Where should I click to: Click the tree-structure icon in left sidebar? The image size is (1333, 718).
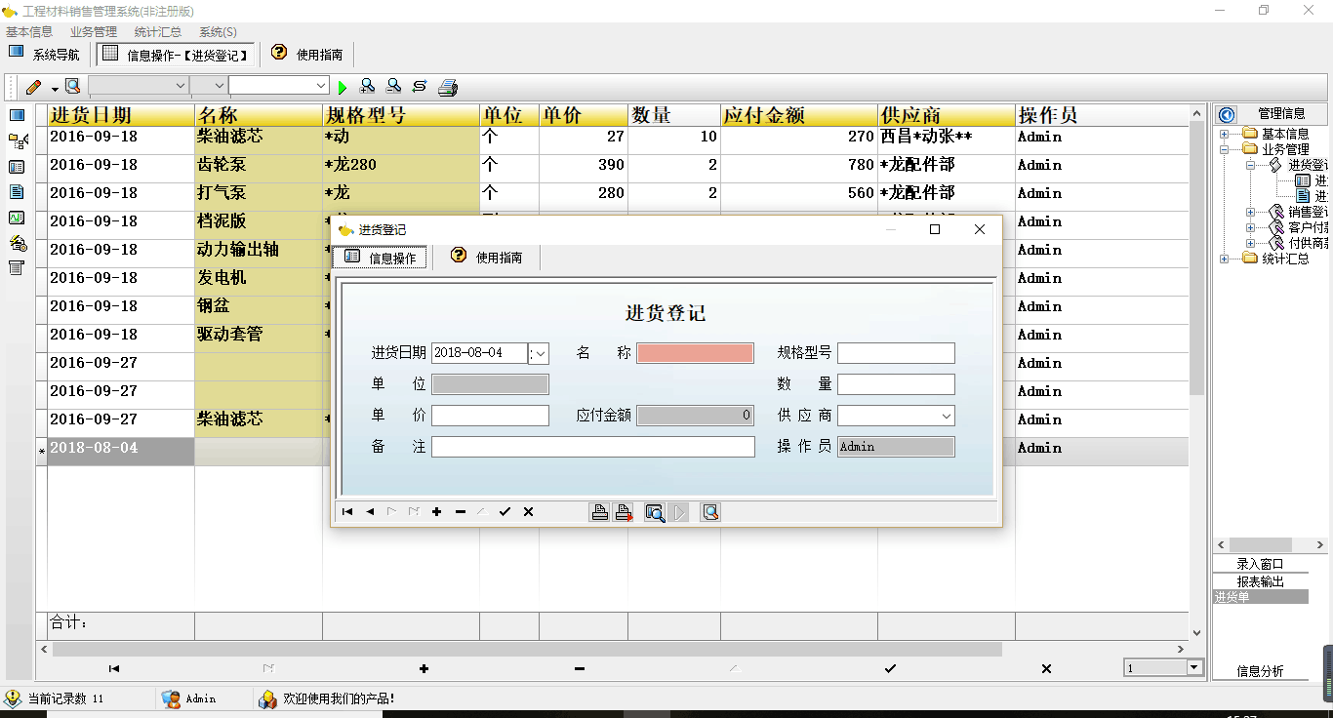click(x=17, y=141)
